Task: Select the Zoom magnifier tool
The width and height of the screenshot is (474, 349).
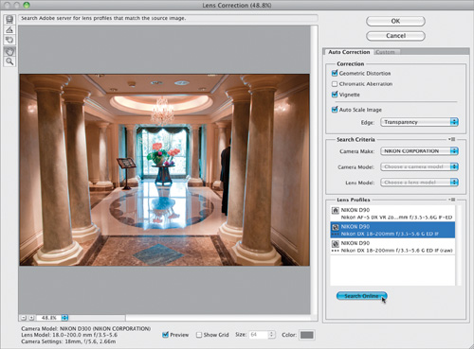Action: [x=9, y=61]
